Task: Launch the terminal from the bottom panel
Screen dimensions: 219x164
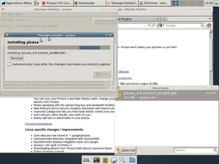Action: click(x=97, y=160)
